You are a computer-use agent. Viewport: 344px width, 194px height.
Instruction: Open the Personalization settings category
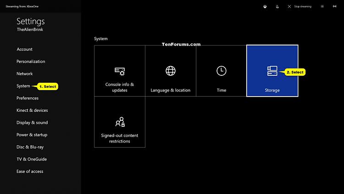31,62
